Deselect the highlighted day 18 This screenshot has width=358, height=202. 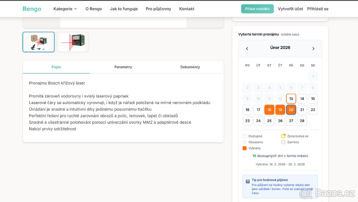[269, 110]
